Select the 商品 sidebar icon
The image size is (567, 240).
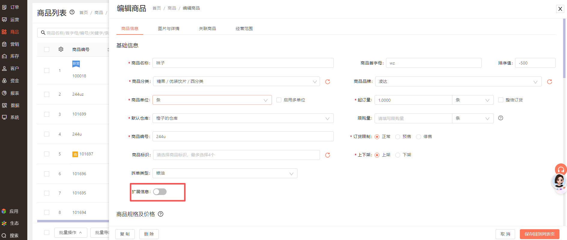click(5, 32)
